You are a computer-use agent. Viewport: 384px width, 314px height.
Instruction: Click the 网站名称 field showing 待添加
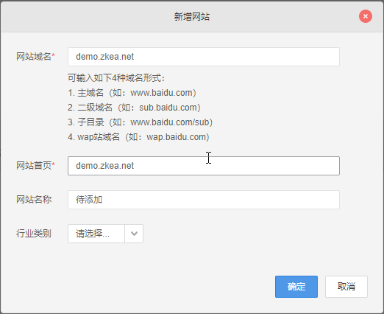pos(204,200)
